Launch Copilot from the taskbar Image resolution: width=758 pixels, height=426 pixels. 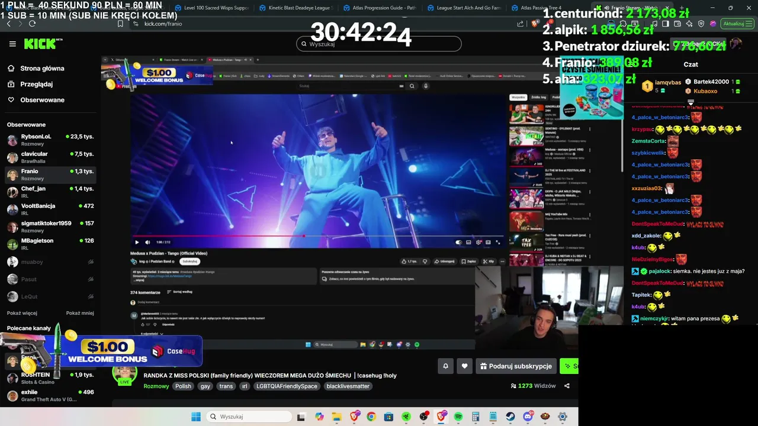click(x=320, y=417)
